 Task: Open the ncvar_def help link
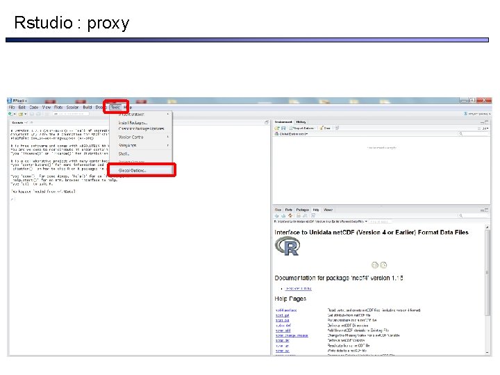(x=282, y=341)
